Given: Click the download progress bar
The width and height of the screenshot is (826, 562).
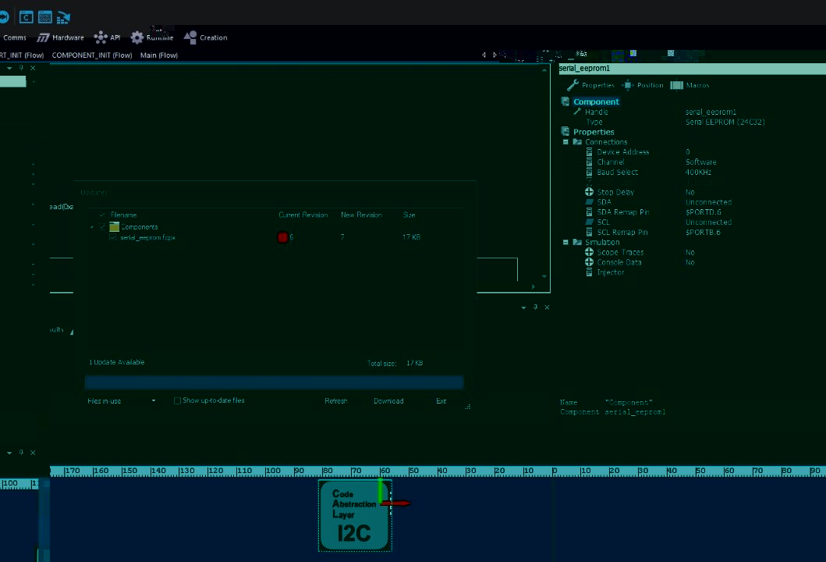Looking at the screenshot, I should [274, 382].
